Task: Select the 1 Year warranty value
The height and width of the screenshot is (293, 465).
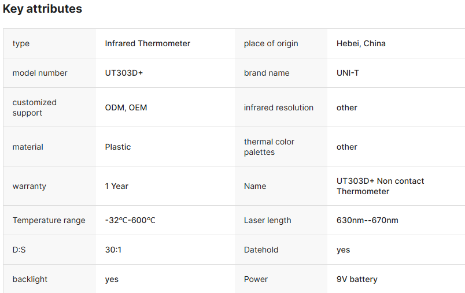Action: tap(117, 186)
